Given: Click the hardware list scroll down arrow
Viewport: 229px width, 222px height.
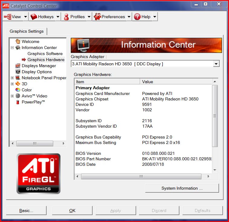Looking at the screenshot, I should click(215, 170).
